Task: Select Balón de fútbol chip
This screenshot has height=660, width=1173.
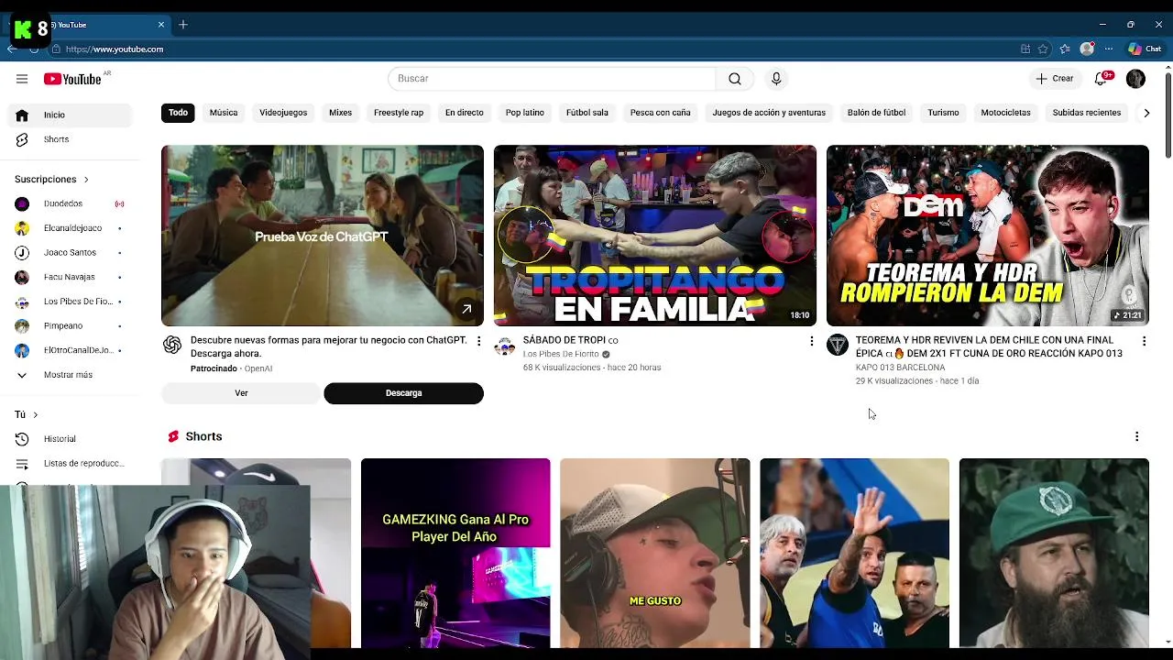Action: click(x=876, y=113)
